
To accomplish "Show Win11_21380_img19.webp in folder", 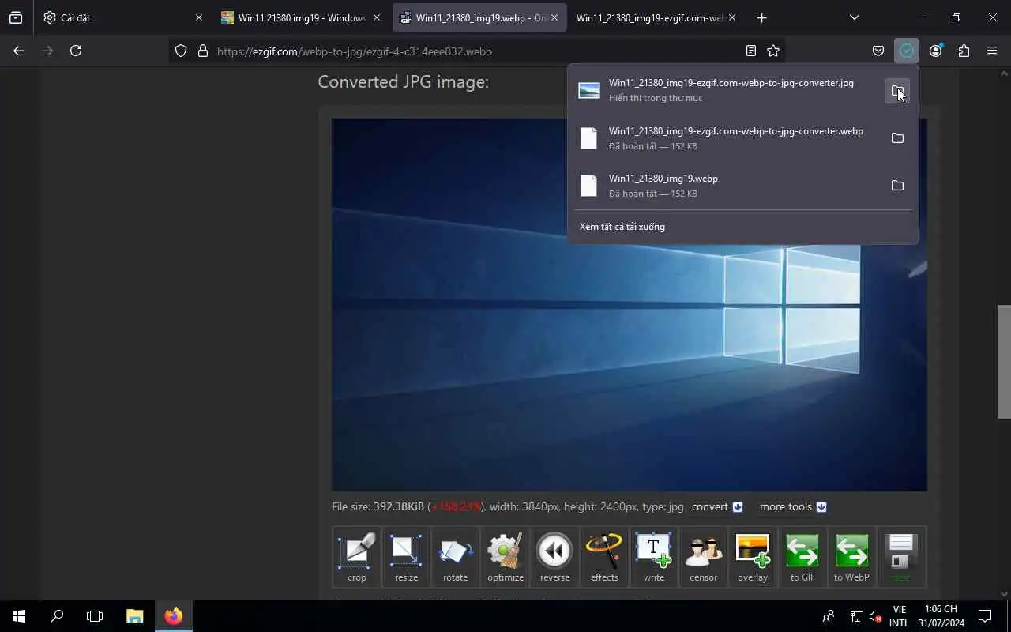I will point(897,186).
